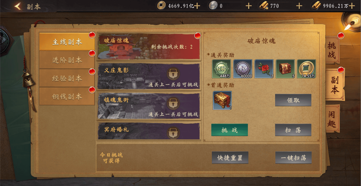361x186 pixels.
Task: Add gold bars via plus next to 770
Action: [299, 6]
